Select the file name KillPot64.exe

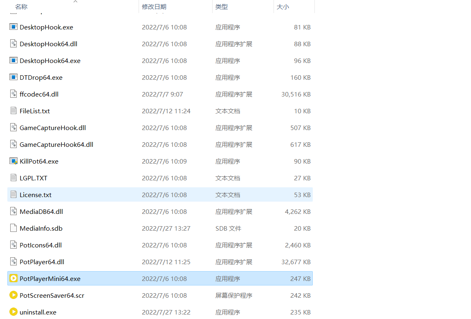click(x=39, y=161)
